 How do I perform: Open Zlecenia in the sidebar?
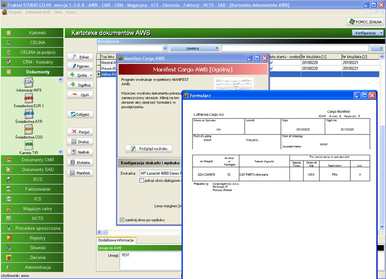32,258
